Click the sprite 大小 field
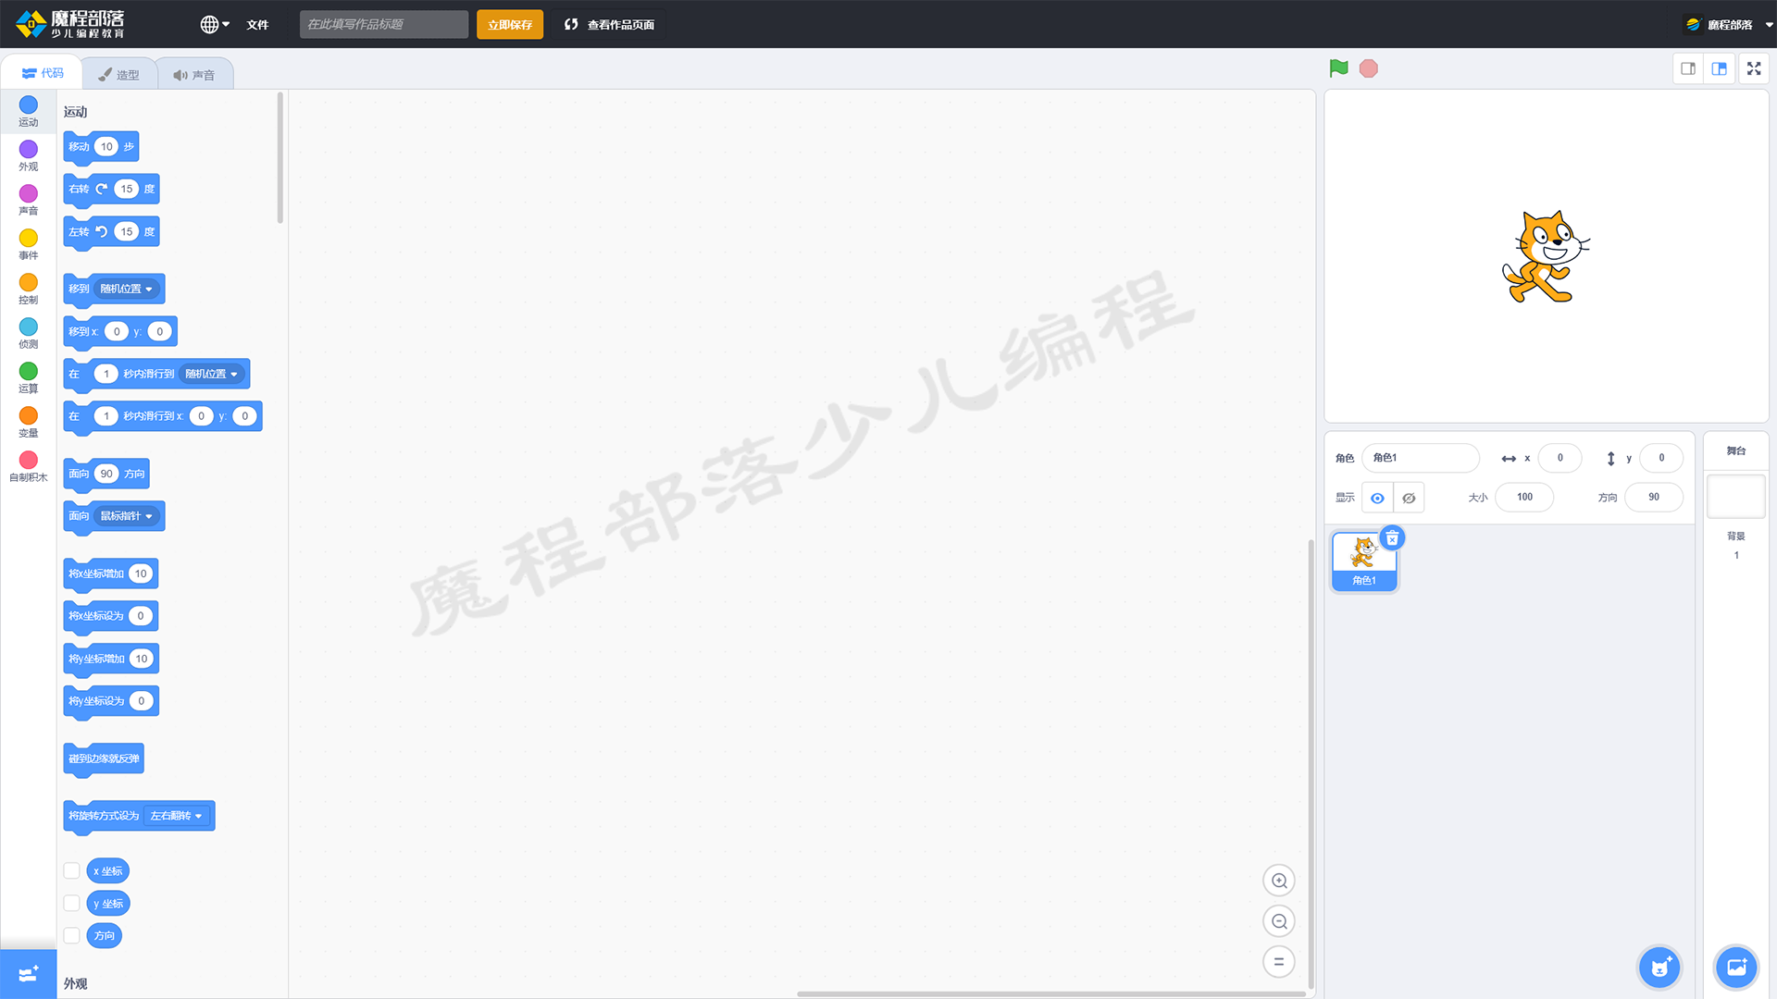Viewport: 1777px width, 999px height. 1524,498
